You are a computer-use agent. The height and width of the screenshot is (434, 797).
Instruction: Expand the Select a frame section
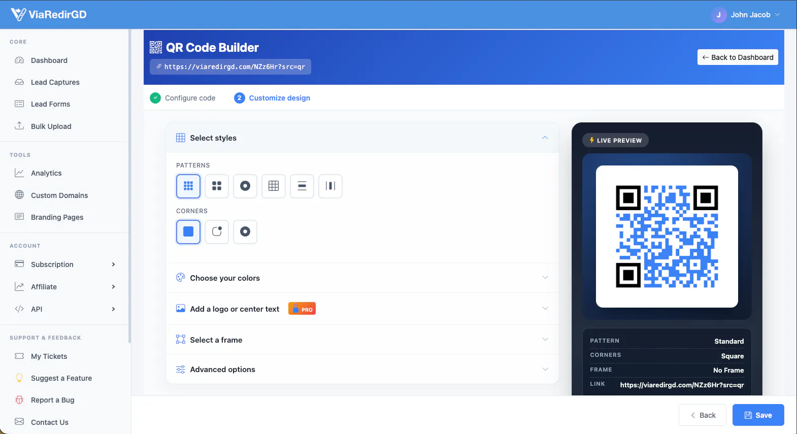click(x=362, y=340)
